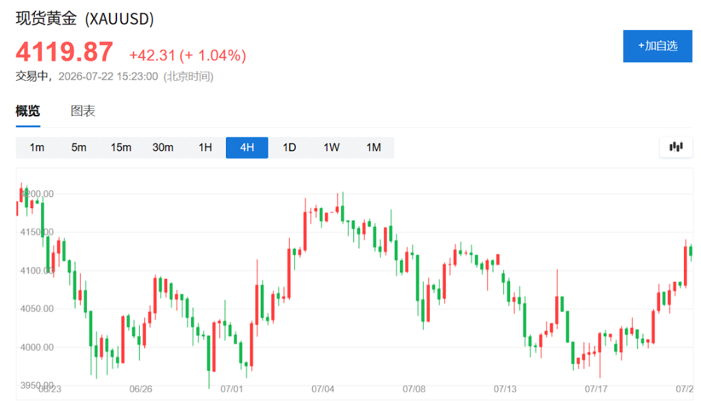This screenshot has width=701, height=401.
Task: Switch chart to 15m interval
Action: [120, 148]
